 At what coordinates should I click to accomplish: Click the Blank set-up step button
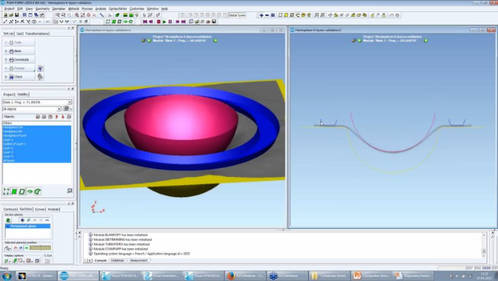(x=19, y=51)
